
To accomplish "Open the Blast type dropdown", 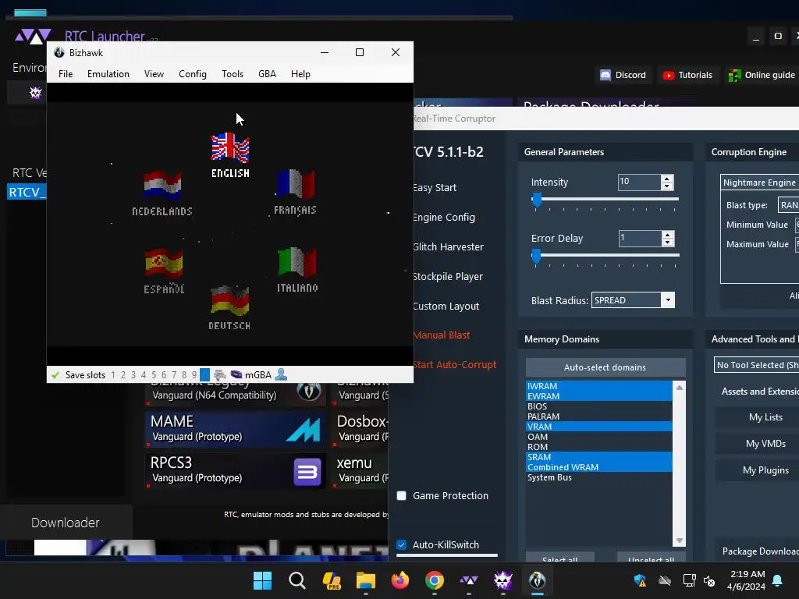I will (788, 205).
